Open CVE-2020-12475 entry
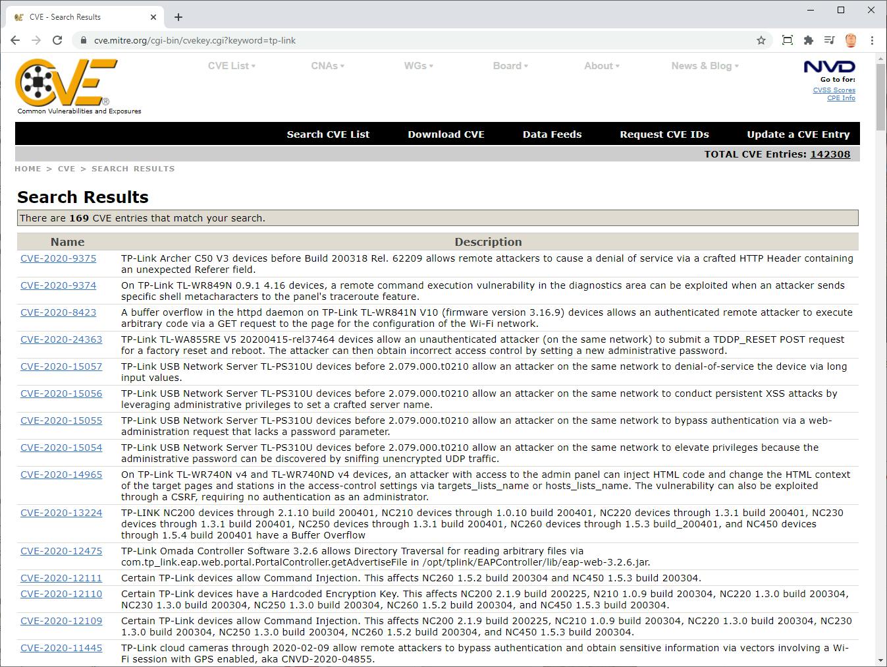Screen dimensions: 887x667 (x=61, y=551)
